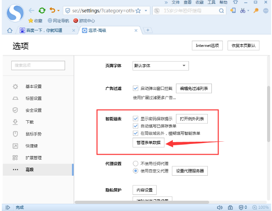This screenshot has width=272, height=211.
Task: Click the home icon beside tabs
Action: pyautogui.click(x=10, y=30)
